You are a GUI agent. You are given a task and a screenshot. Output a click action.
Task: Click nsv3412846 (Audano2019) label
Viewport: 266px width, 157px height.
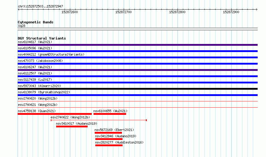(116, 136)
